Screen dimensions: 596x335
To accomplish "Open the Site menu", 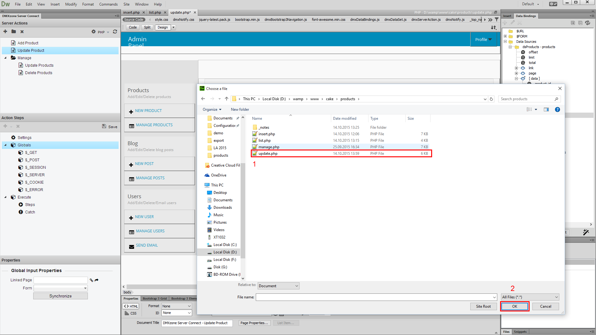I will (x=126, y=4).
